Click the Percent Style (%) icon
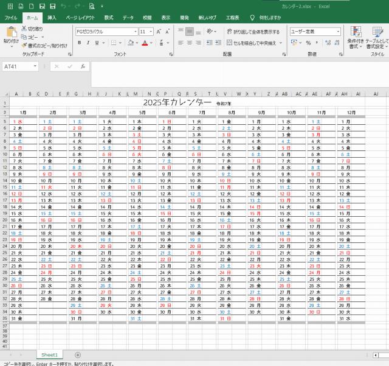This screenshot has width=389, height=366. coord(308,43)
